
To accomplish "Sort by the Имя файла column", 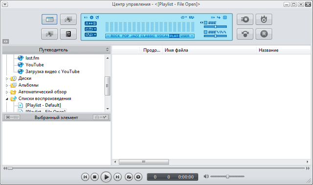I will [210, 50].
